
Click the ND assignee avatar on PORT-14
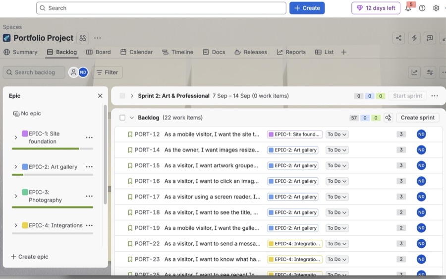[x=421, y=150]
